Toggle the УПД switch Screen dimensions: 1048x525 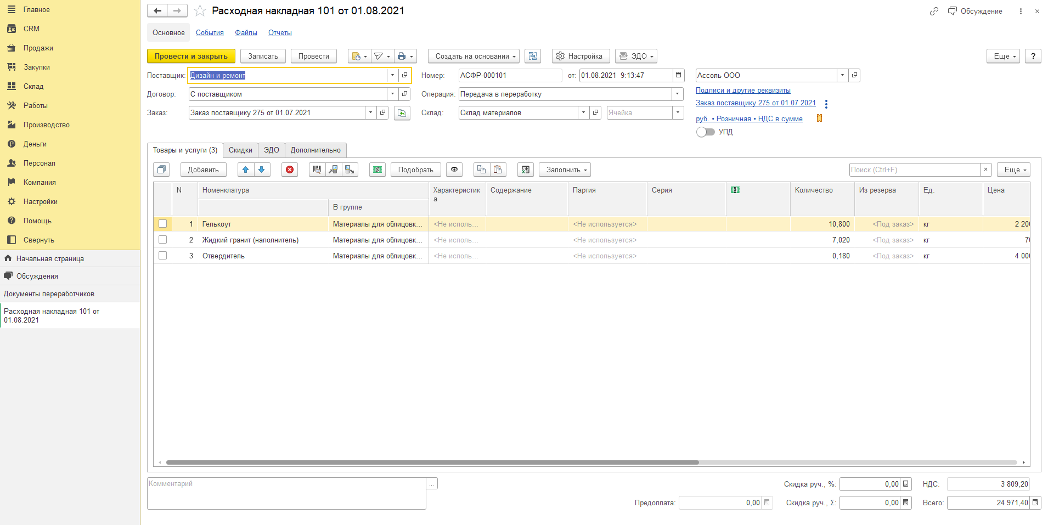[706, 132]
